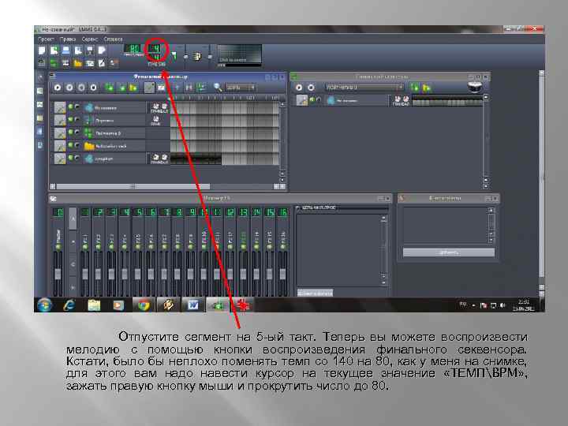Open the Справка menu

coord(113,39)
